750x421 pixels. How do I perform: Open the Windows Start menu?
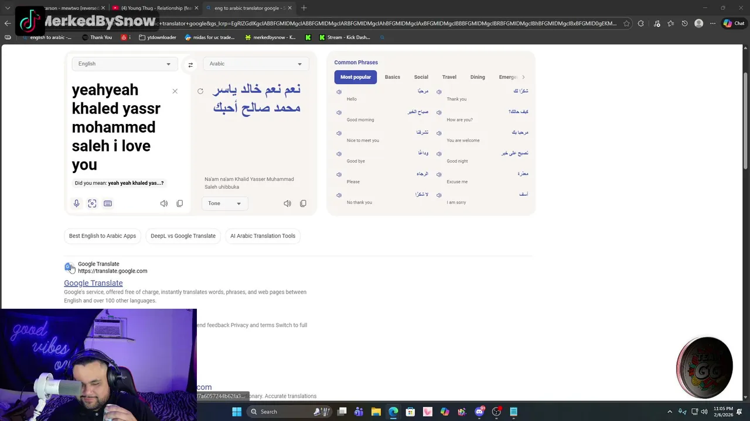pyautogui.click(x=237, y=412)
